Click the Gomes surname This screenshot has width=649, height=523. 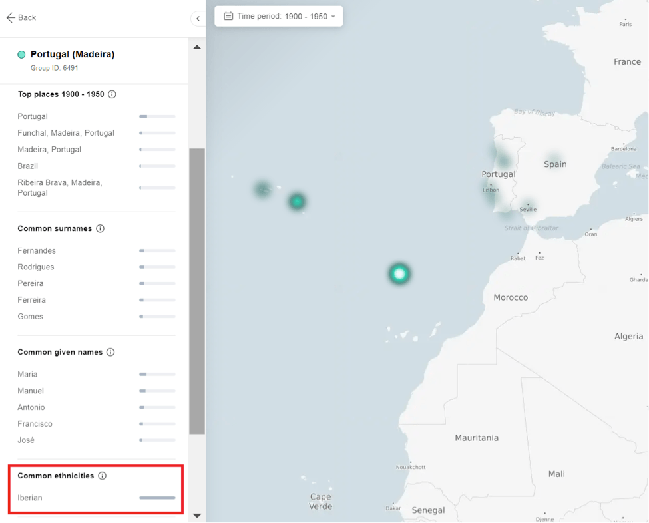coord(30,317)
